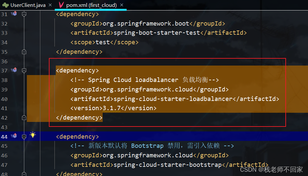Viewport: 308px width, 176px height.
Task: Collapse fold marker at line 35 closing tag
Action: pyautogui.click(x=24, y=52)
